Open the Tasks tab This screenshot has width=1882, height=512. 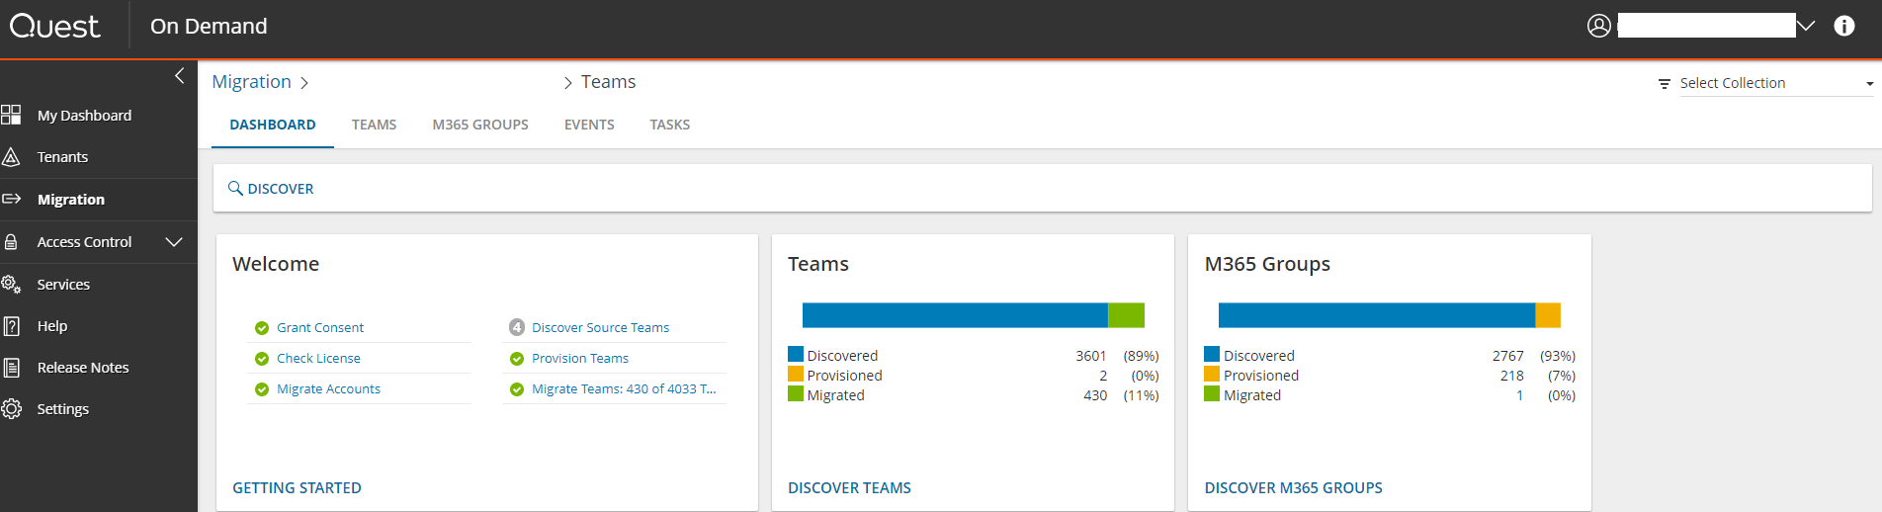pyautogui.click(x=670, y=125)
